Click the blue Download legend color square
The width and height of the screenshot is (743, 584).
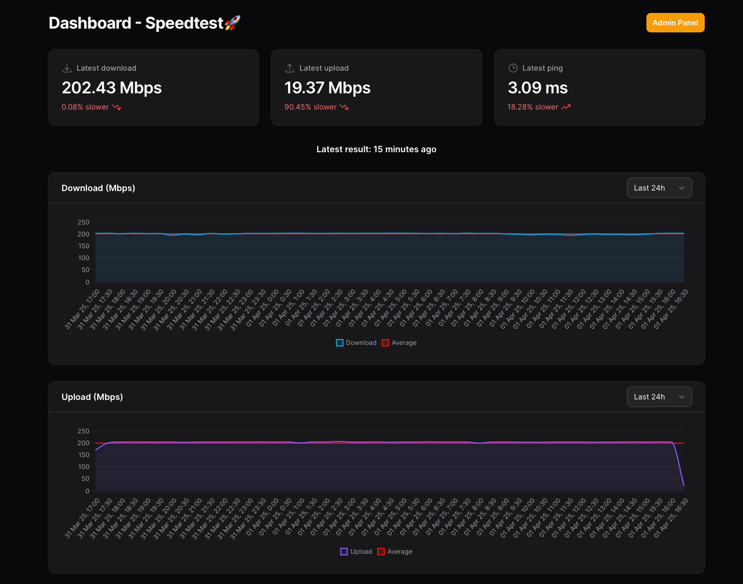click(x=339, y=342)
